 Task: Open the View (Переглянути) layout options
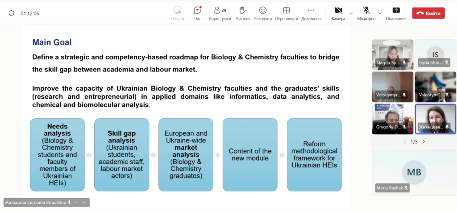pyautogui.click(x=287, y=13)
